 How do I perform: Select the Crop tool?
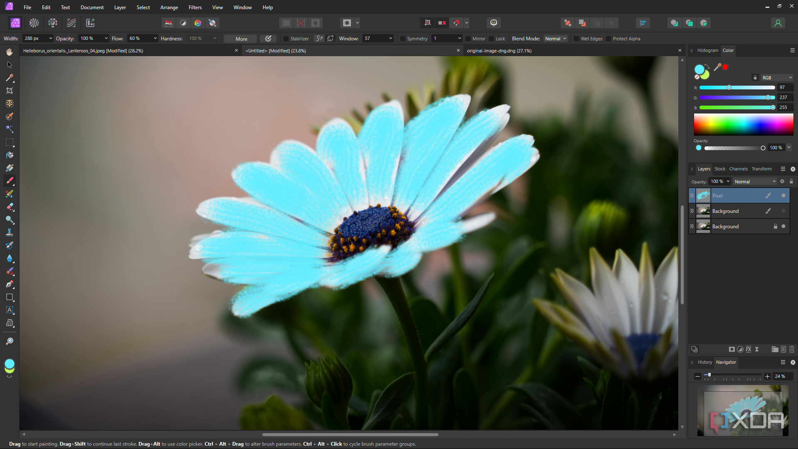10,91
